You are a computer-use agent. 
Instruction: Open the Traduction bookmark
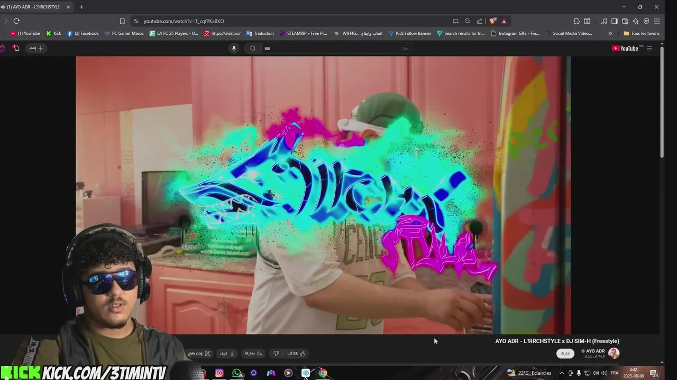pyautogui.click(x=260, y=33)
